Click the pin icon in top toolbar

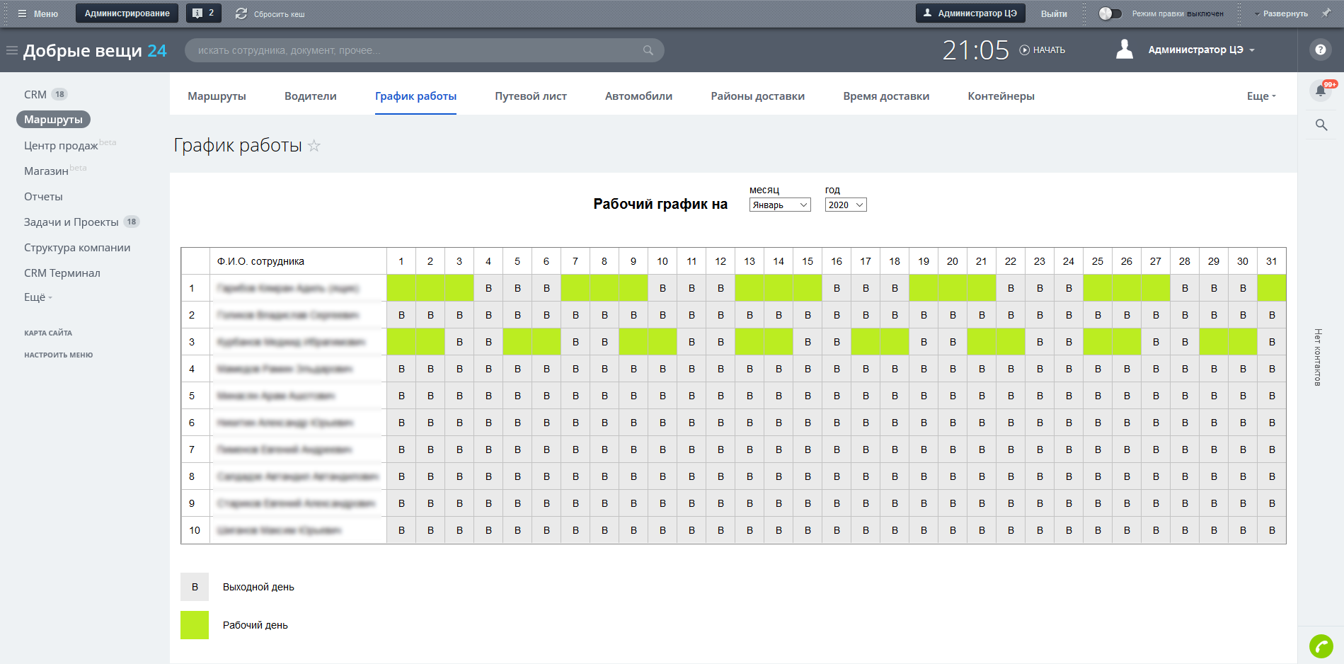pyautogui.click(x=1326, y=13)
